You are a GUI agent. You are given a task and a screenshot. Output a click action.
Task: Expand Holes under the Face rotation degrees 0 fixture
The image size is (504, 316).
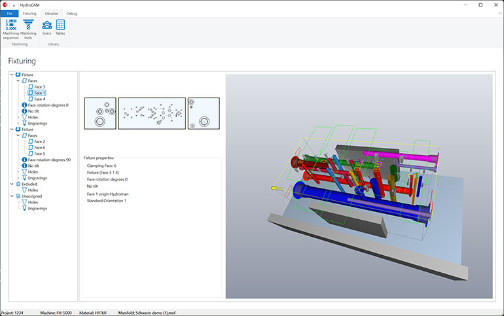click(18, 117)
